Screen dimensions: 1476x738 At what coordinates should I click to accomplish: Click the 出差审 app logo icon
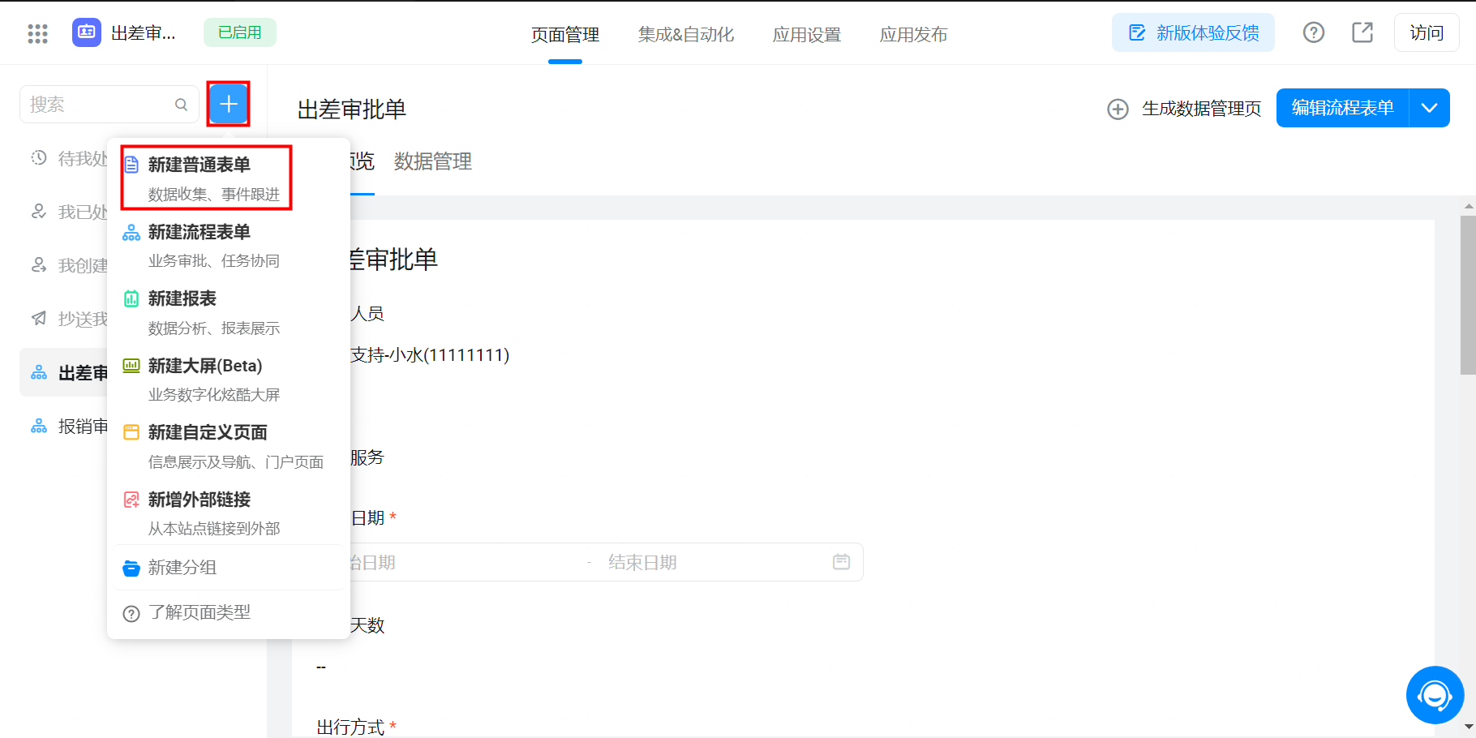click(87, 32)
